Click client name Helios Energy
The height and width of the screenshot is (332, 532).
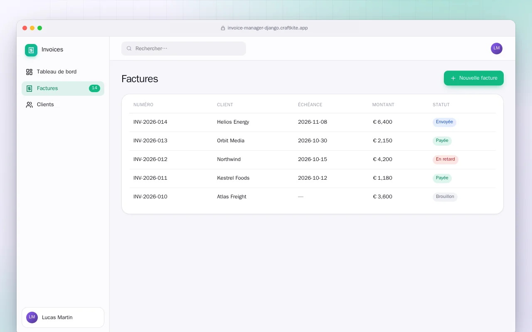tap(233, 122)
